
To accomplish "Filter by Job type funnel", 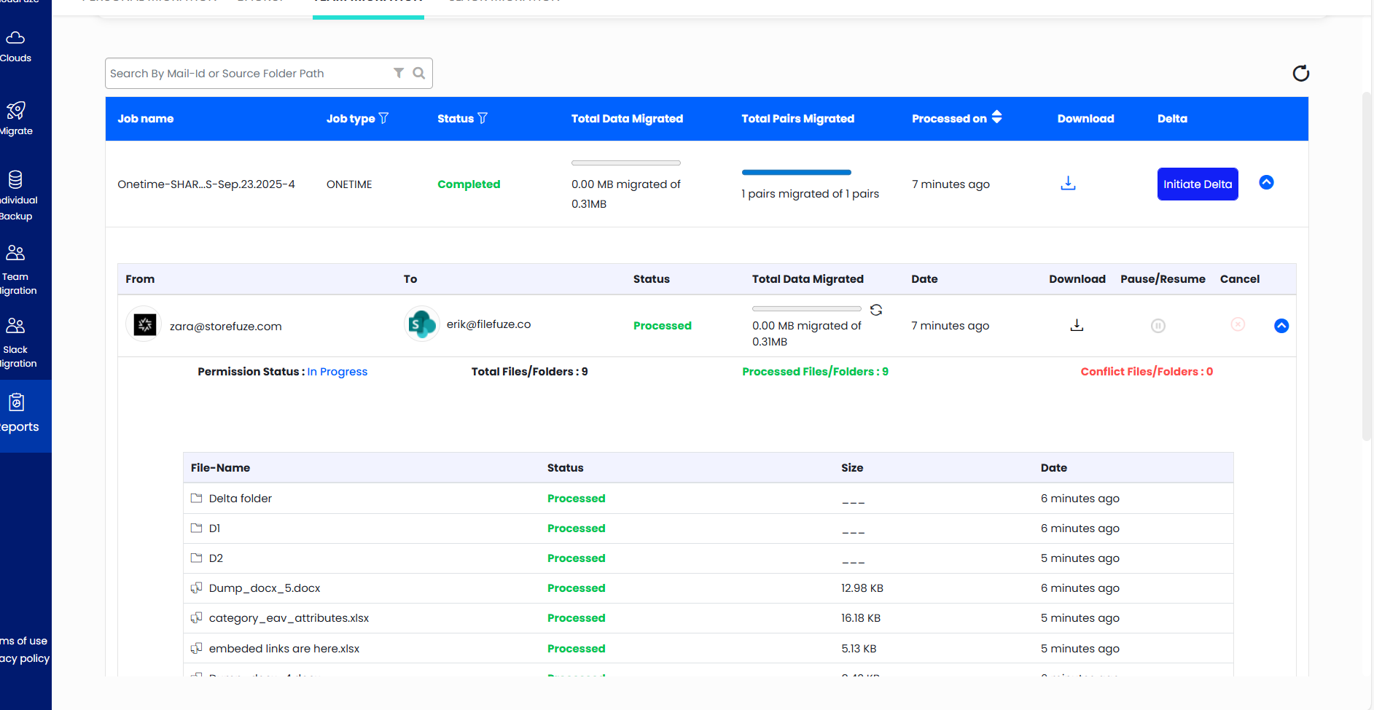I will (x=383, y=118).
